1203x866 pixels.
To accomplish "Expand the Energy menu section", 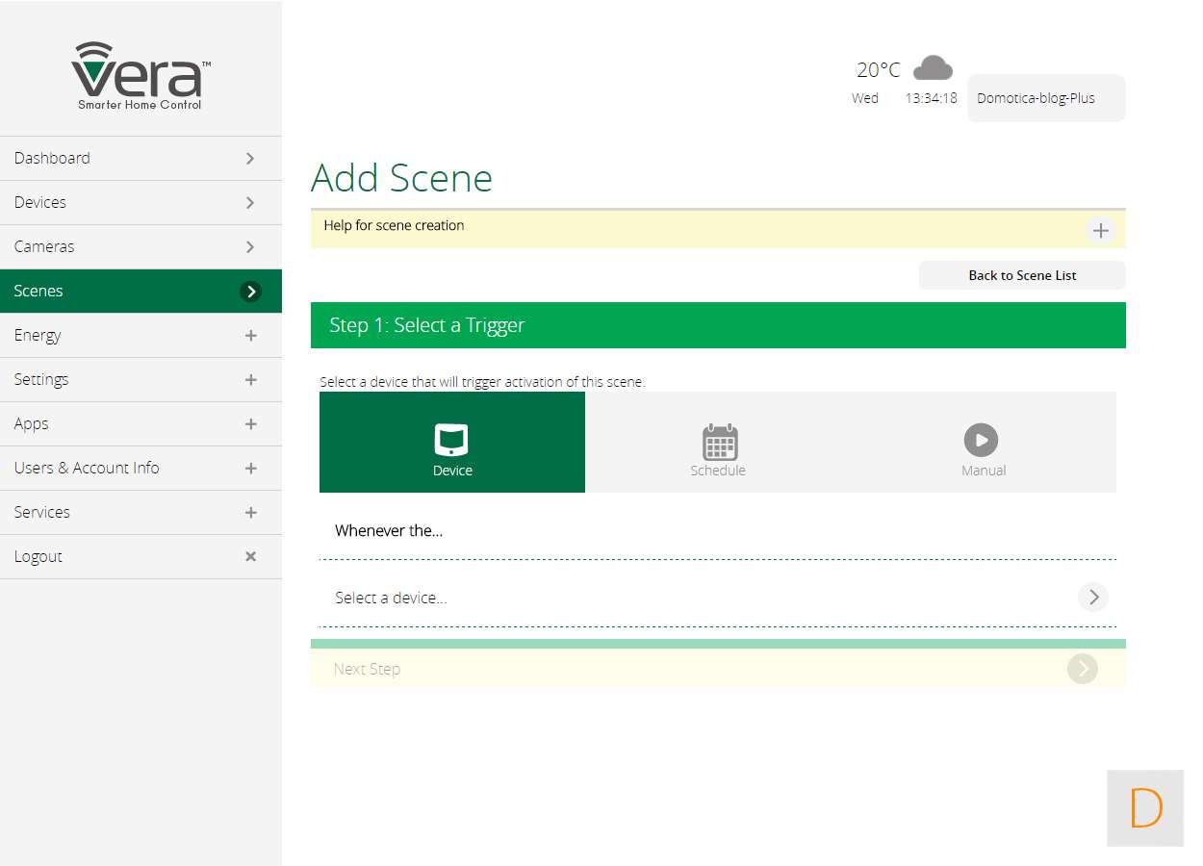I will pos(250,336).
